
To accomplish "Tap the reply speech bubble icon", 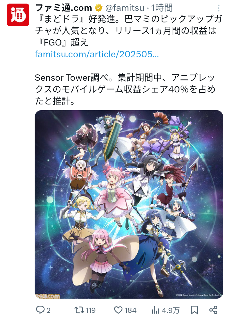I will 40,310.
